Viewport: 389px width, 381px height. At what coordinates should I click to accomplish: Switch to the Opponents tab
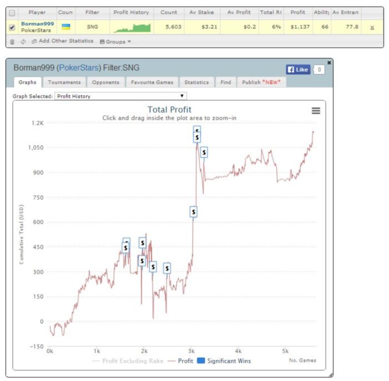106,82
